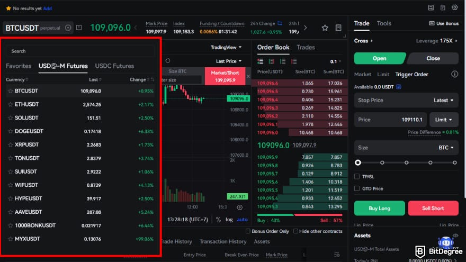
Task: Switch to the Favorites tab
Action: (19, 66)
